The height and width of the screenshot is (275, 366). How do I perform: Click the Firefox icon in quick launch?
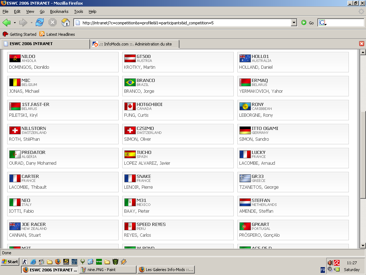point(58,262)
